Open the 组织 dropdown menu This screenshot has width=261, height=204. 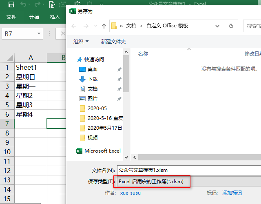[81, 41]
